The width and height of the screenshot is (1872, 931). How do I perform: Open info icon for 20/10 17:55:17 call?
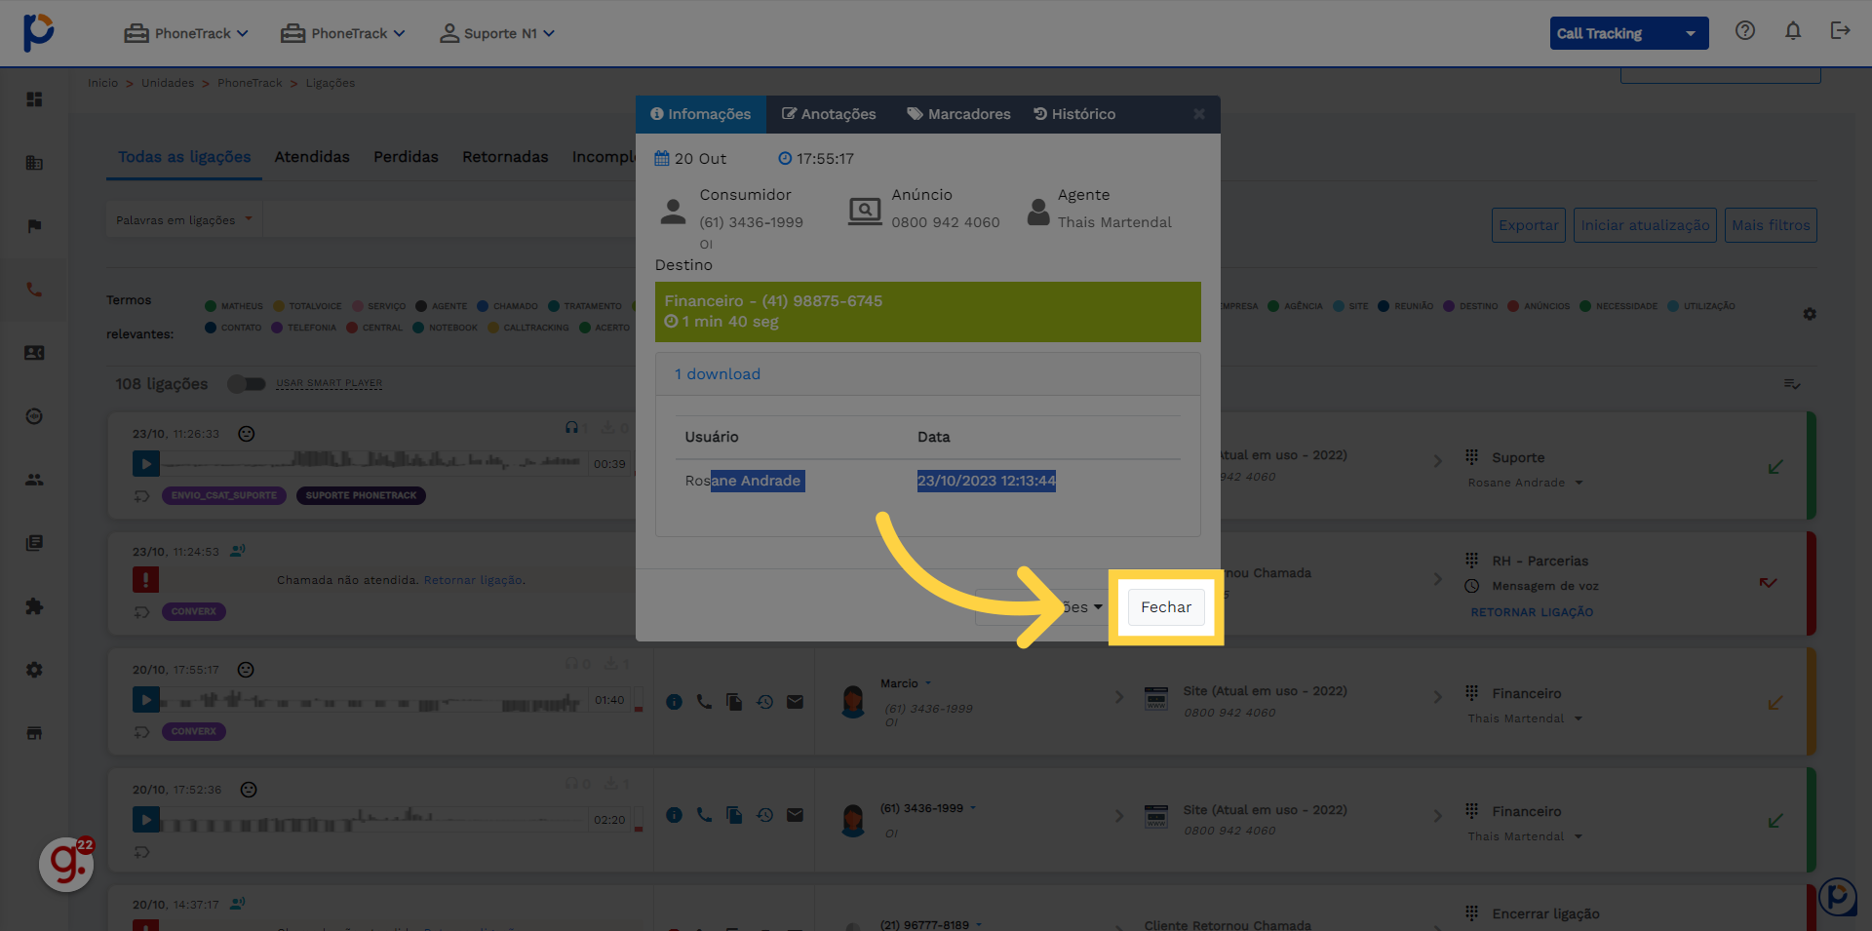tap(674, 702)
